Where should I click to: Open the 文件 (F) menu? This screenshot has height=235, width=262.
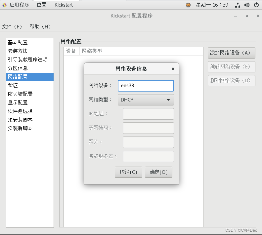[x=12, y=26]
